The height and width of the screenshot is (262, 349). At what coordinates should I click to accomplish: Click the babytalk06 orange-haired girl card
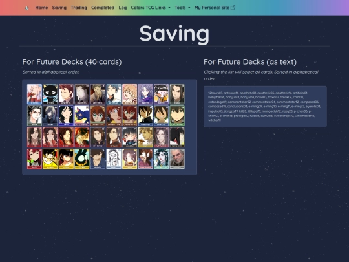click(129, 94)
